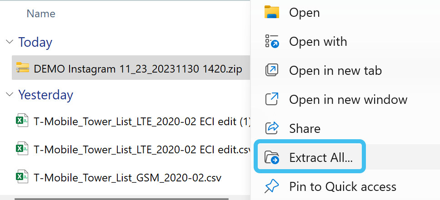Click the Share arrow icon

click(272, 128)
